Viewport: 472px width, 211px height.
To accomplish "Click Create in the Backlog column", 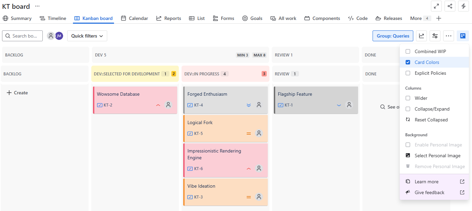I will pos(17,93).
